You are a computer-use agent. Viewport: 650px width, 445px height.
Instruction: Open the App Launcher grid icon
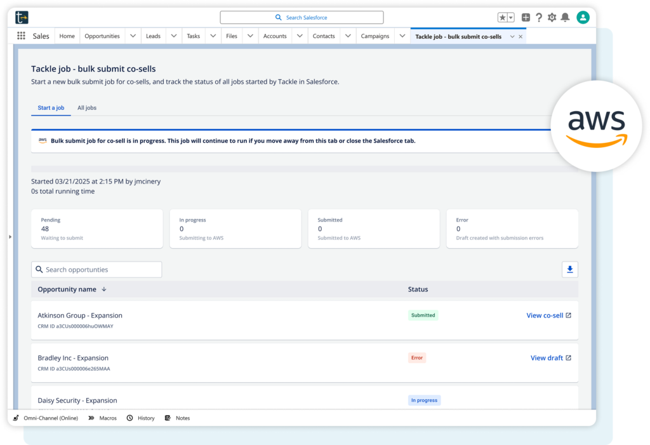21,36
